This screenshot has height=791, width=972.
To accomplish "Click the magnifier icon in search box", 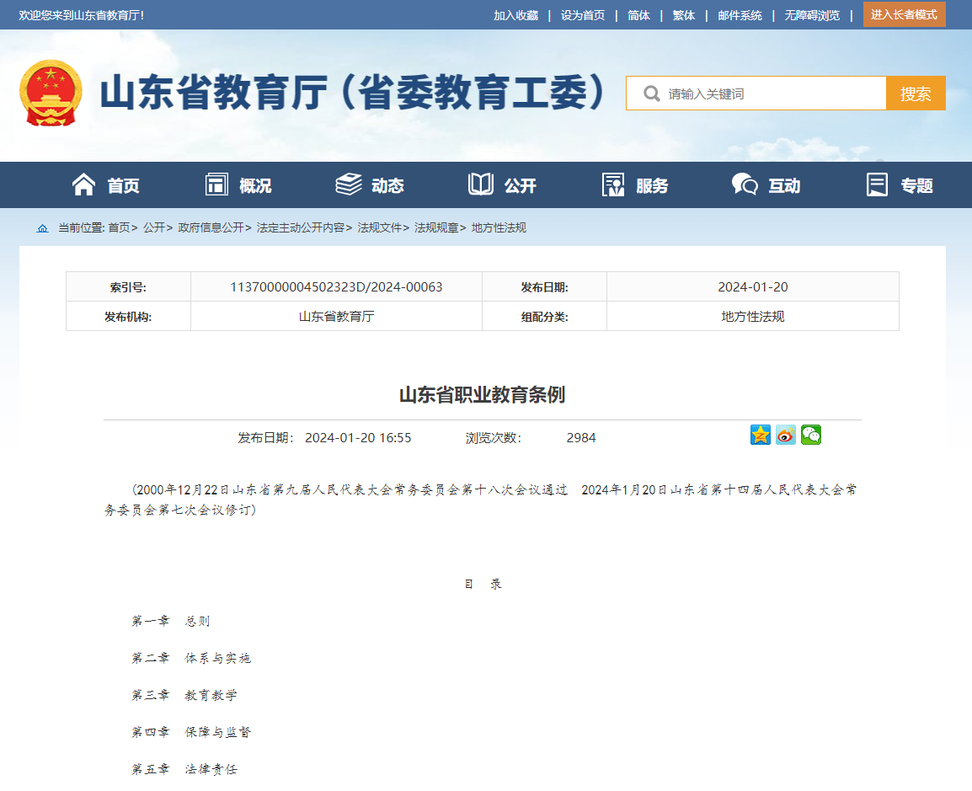I will 651,94.
